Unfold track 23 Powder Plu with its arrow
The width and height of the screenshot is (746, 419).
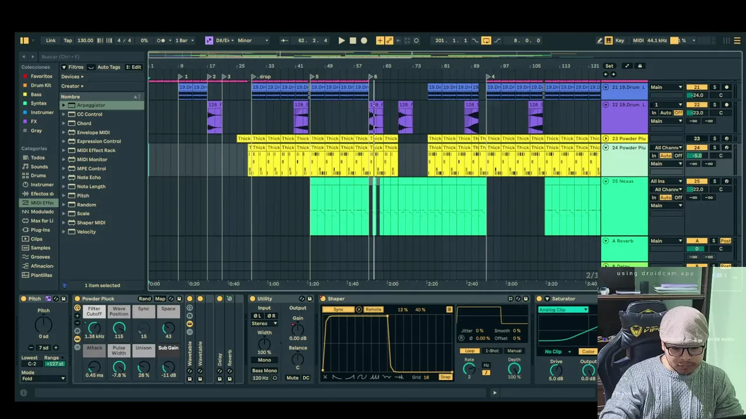click(606, 139)
